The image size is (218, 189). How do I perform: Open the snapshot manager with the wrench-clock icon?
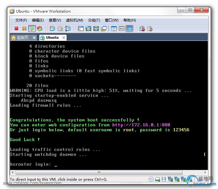[68, 29]
